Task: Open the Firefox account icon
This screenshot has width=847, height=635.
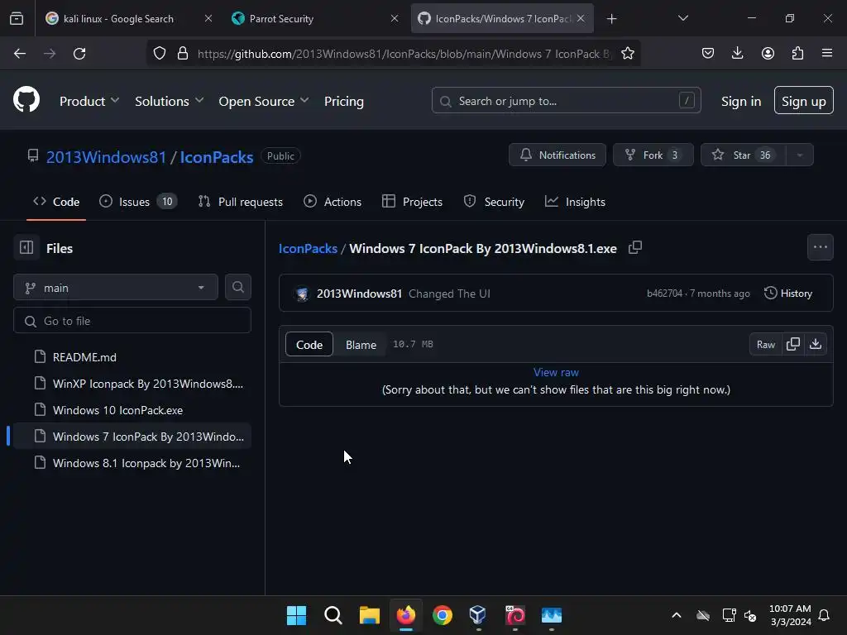Action: [x=768, y=53]
